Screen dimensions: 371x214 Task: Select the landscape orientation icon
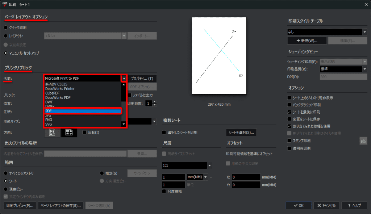tap(68, 133)
